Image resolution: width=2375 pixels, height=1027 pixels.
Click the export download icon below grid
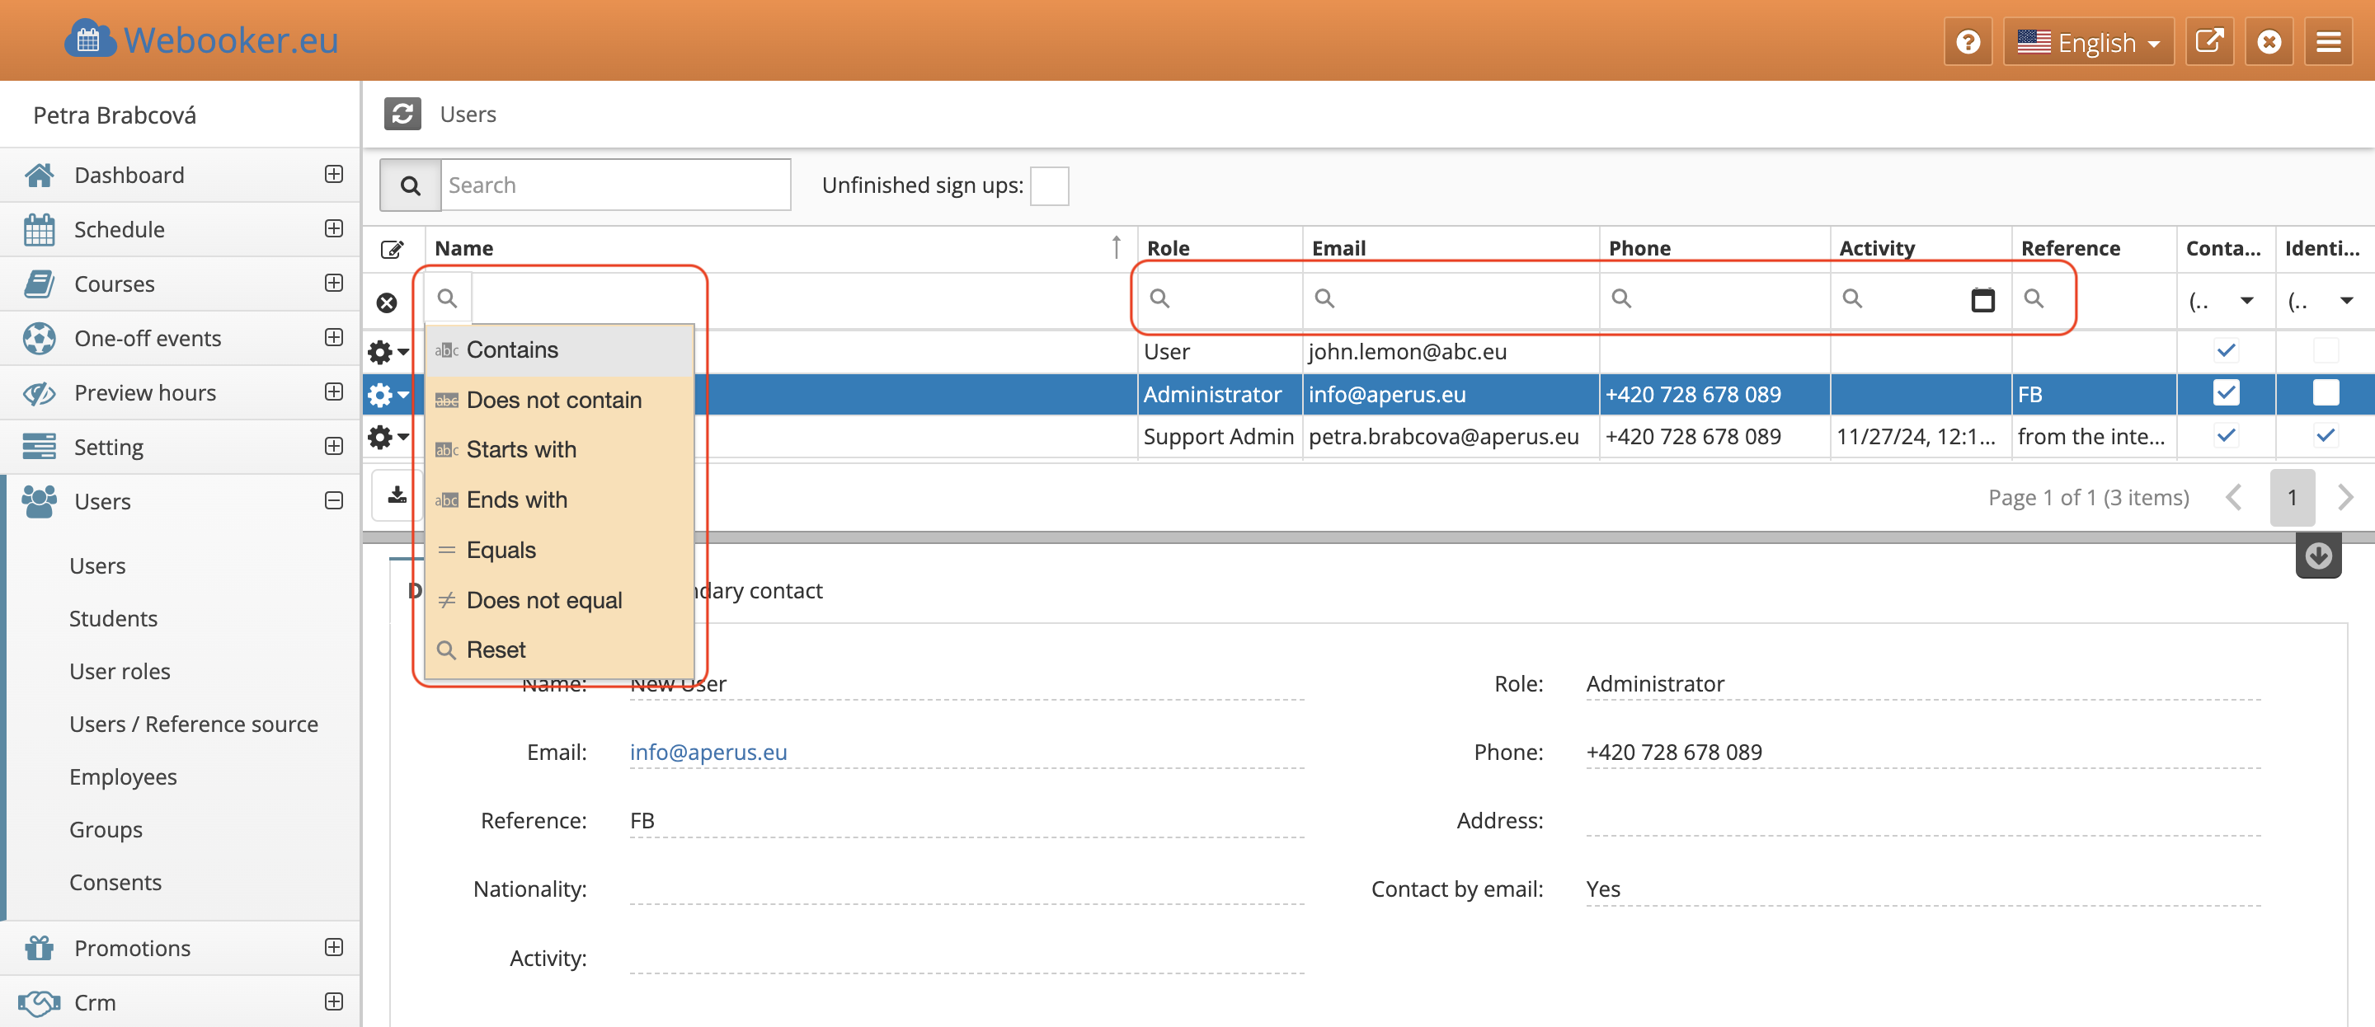coord(397,496)
